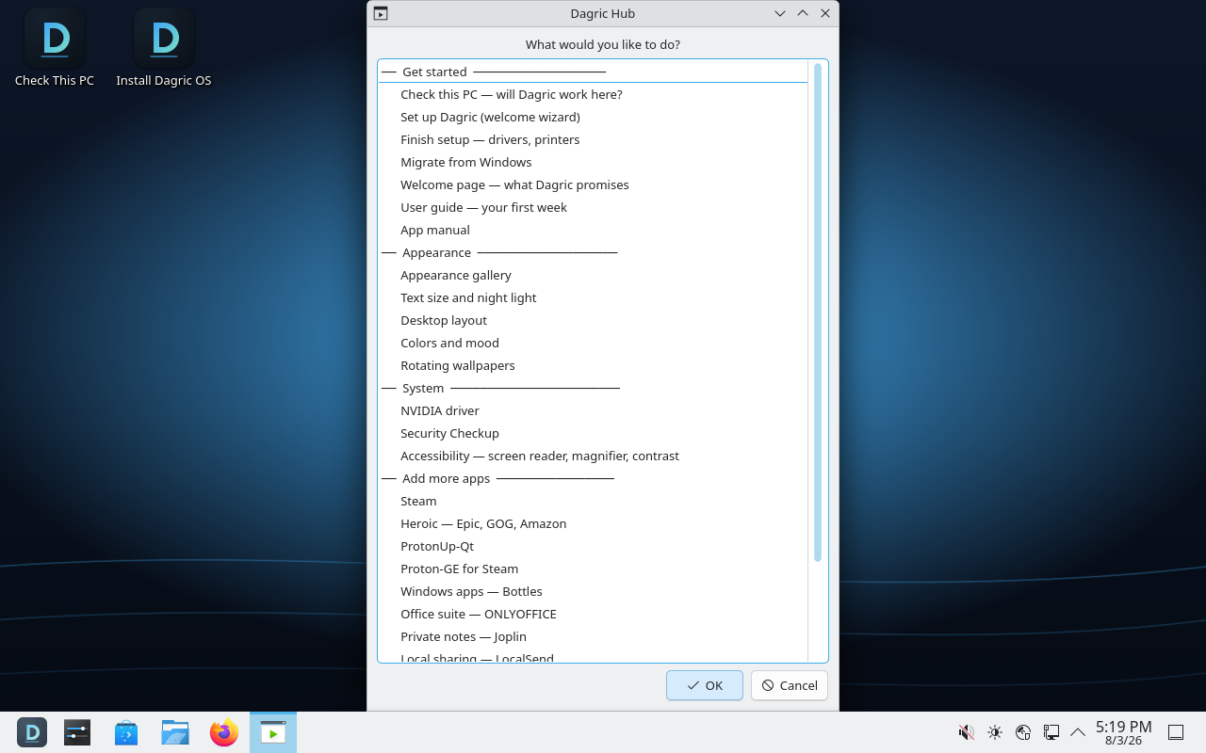Screen dimensions: 1206x753
Task: Select 'Set up Dagric (welcome wizard)'
Action: click(593, 117)
